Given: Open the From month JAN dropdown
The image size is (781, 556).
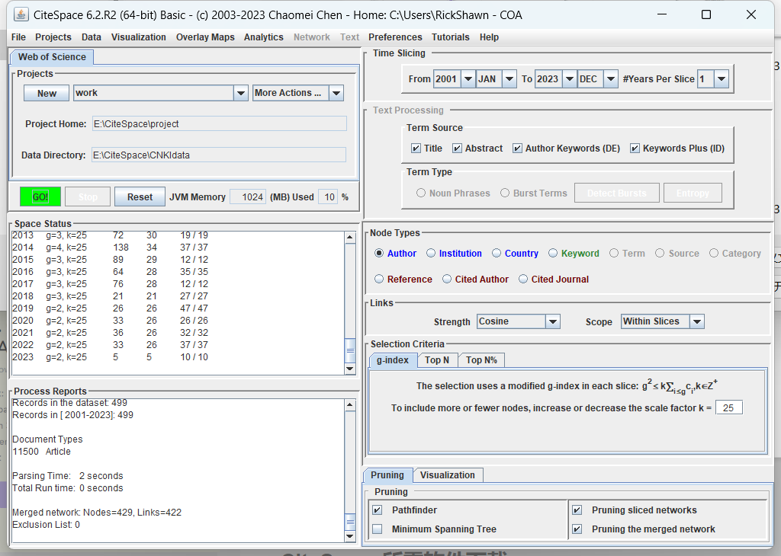Looking at the screenshot, I should [x=509, y=78].
